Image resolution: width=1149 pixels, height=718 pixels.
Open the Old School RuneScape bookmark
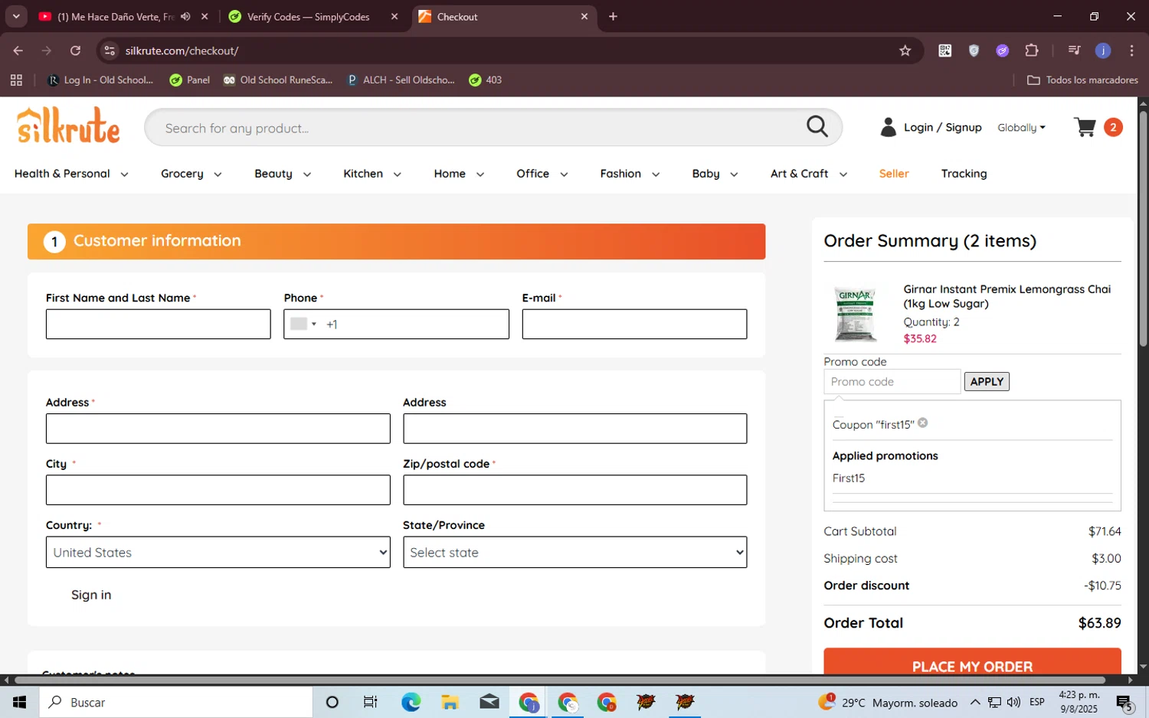(x=278, y=80)
